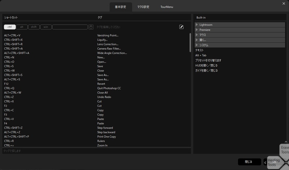Click the edit tag pencil icon

tap(181, 27)
